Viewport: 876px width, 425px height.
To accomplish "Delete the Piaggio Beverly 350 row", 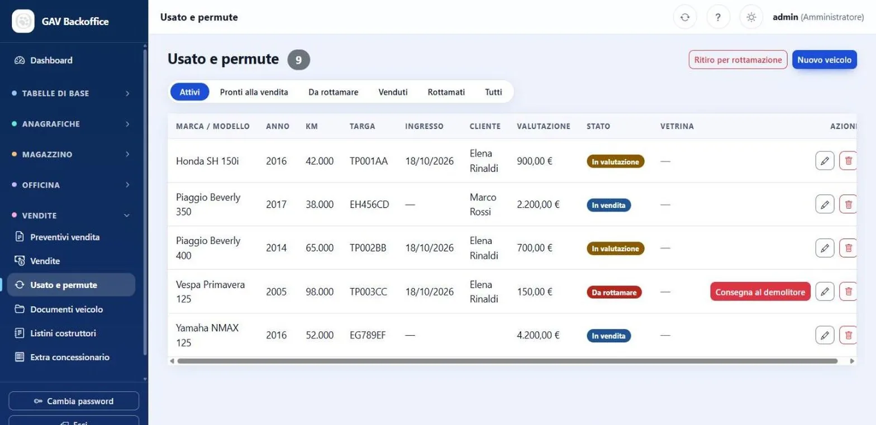I will pyautogui.click(x=848, y=204).
